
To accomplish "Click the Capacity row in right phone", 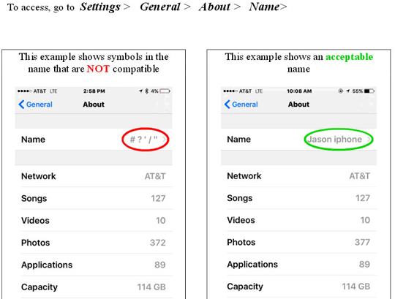I will point(298,287).
